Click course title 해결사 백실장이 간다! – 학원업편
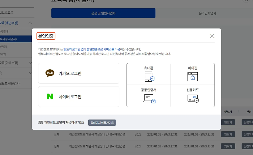Viewport: 253px width, 155px height. [97, 146]
